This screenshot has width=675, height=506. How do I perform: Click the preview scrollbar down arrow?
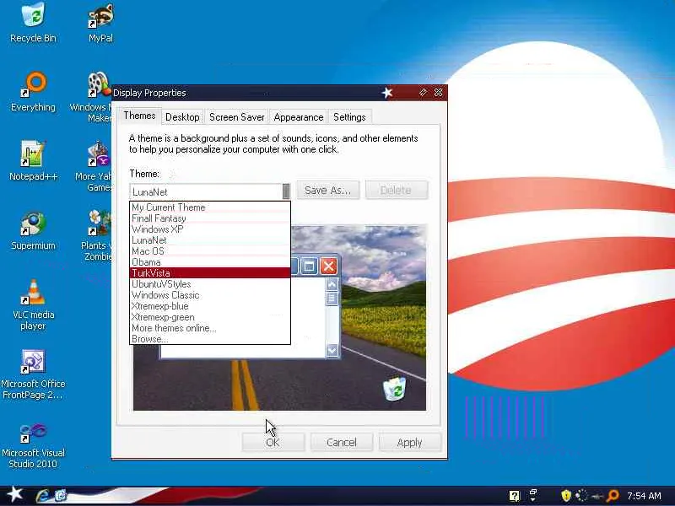point(332,350)
